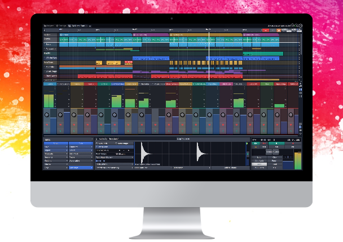Click the blue master volume fader in the transport
Viewport: 343px width, 242px height.
[288, 165]
